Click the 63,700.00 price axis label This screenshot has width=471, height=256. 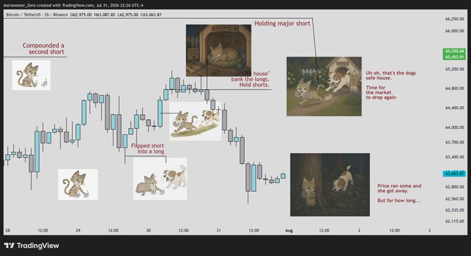click(x=454, y=142)
